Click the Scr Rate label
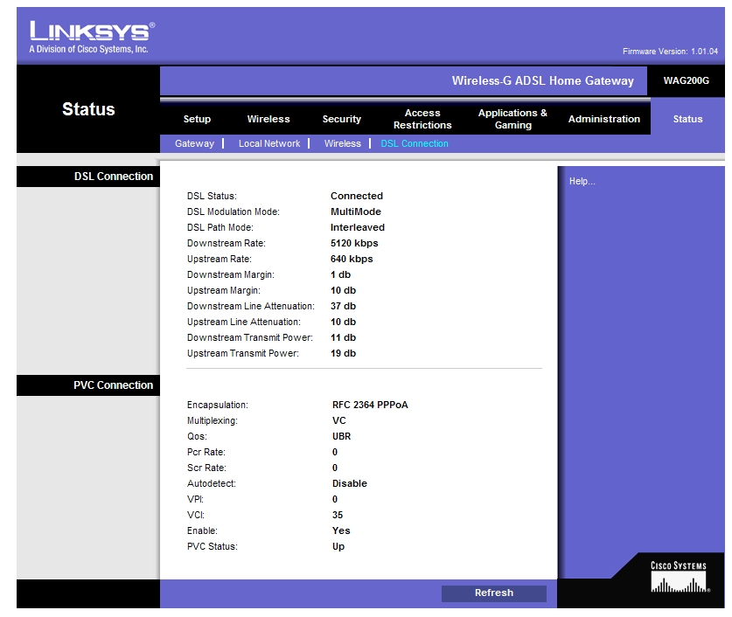Image resolution: width=732 pixels, height=617 pixels. [x=206, y=468]
